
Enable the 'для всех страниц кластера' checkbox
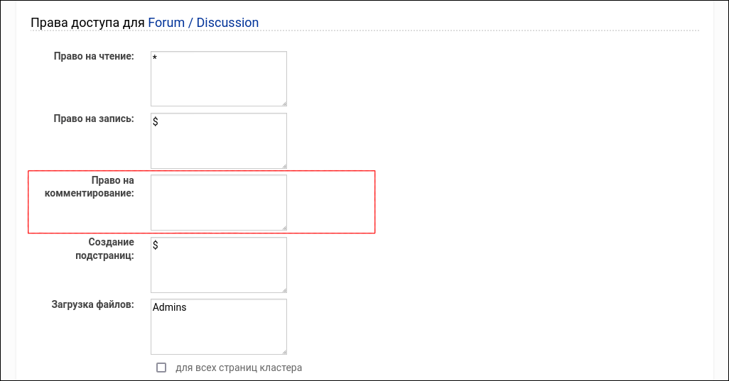click(161, 368)
